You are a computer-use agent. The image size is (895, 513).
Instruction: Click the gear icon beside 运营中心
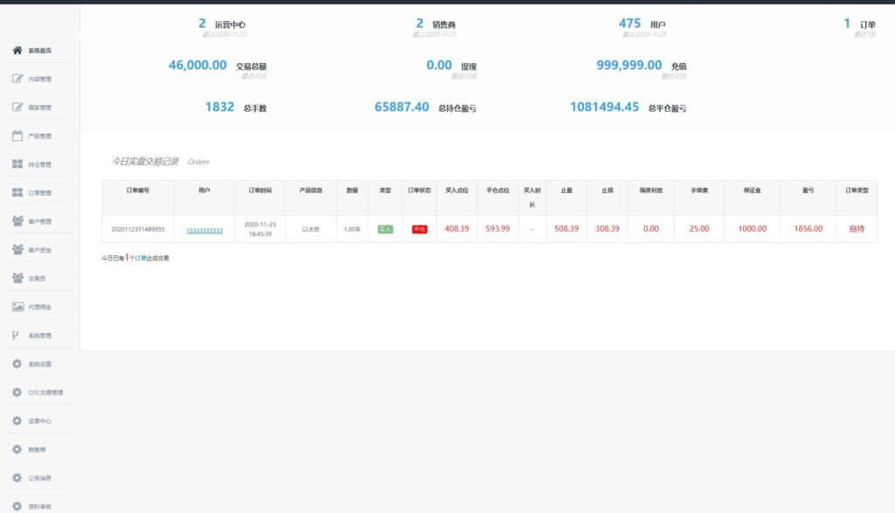(x=17, y=421)
